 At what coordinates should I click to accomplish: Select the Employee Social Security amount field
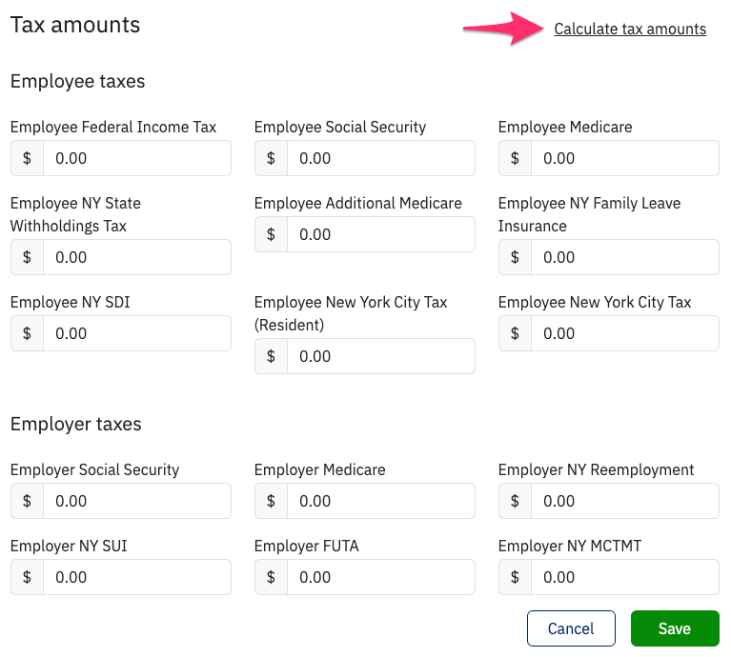click(380, 158)
